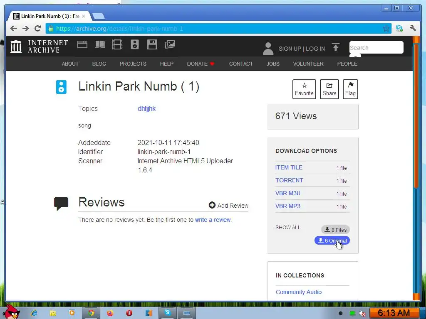
Task: Click the Add Review plus icon
Action: (x=212, y=205)
